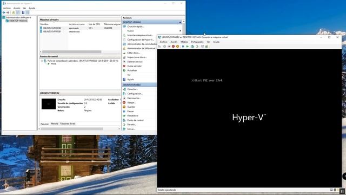Click the red Shut Down icon in VM toolbar
The image size is (346, 195).
(173, 47)
